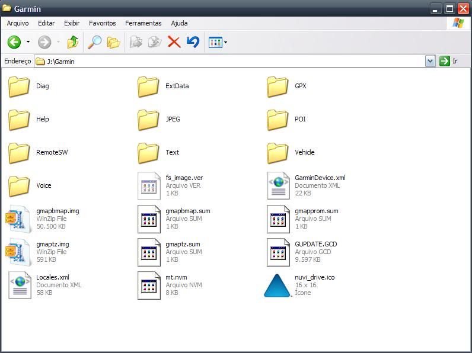Select the mt.nvm file icon
472x353 pixels.
click(x=149, y=285)
